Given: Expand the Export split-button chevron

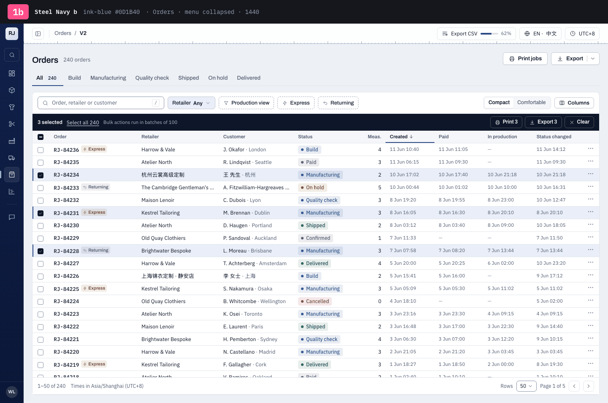Looking at the screenshot, I should [593, 59].
